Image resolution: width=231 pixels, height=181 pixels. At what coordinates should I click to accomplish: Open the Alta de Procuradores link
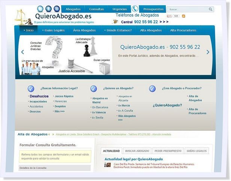click(x=197, y=111)
